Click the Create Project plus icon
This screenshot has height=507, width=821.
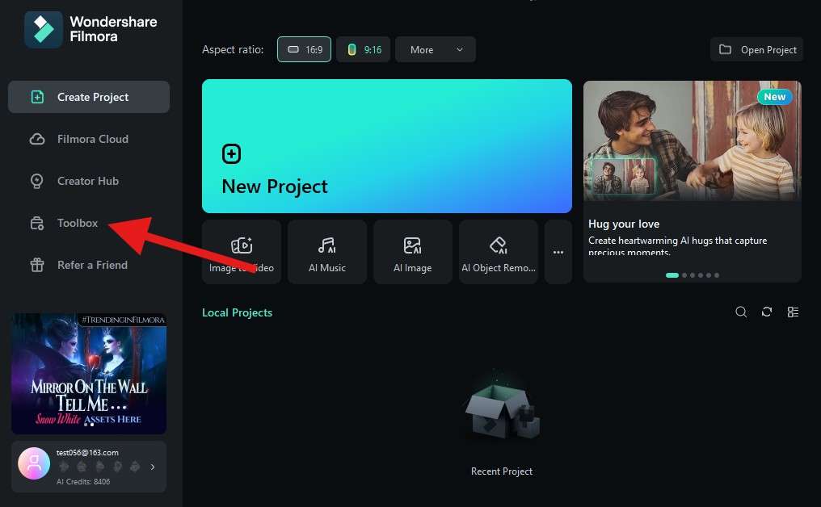point(37,97)
